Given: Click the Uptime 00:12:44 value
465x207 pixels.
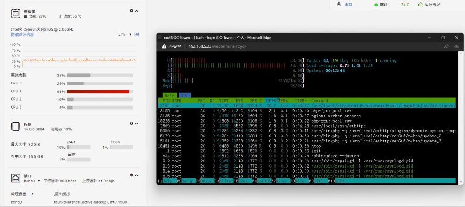Looking at the screenshot, I should tap(335, 71).
